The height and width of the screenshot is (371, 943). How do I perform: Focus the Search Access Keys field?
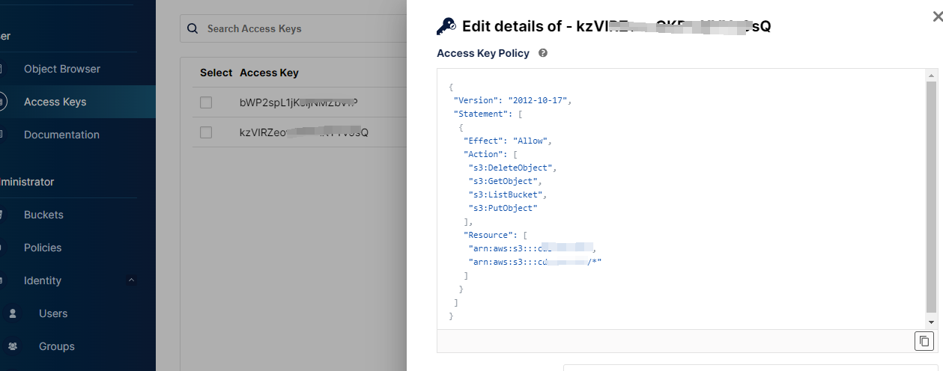click(300, 28)
